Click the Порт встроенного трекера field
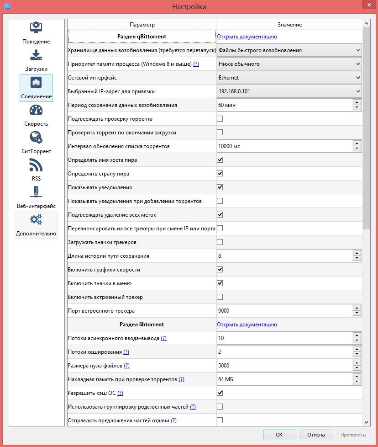 pos(284,311)
